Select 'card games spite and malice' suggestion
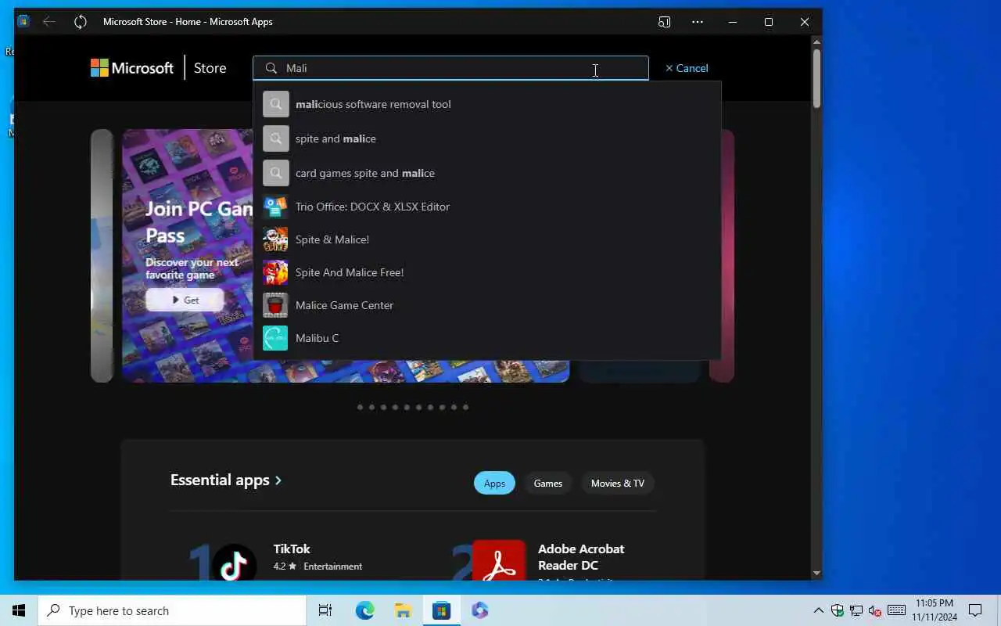Image resolution: width=1001 pixels, height=626 pixels. tap(486, 173)
